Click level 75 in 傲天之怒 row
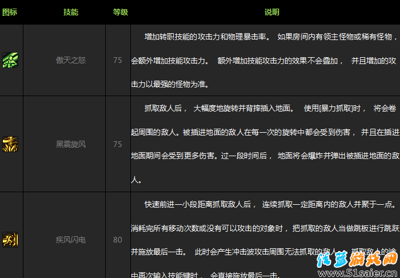 [118, 60]
